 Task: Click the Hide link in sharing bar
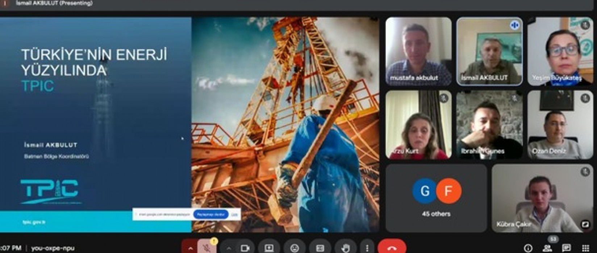click(234, 214)
